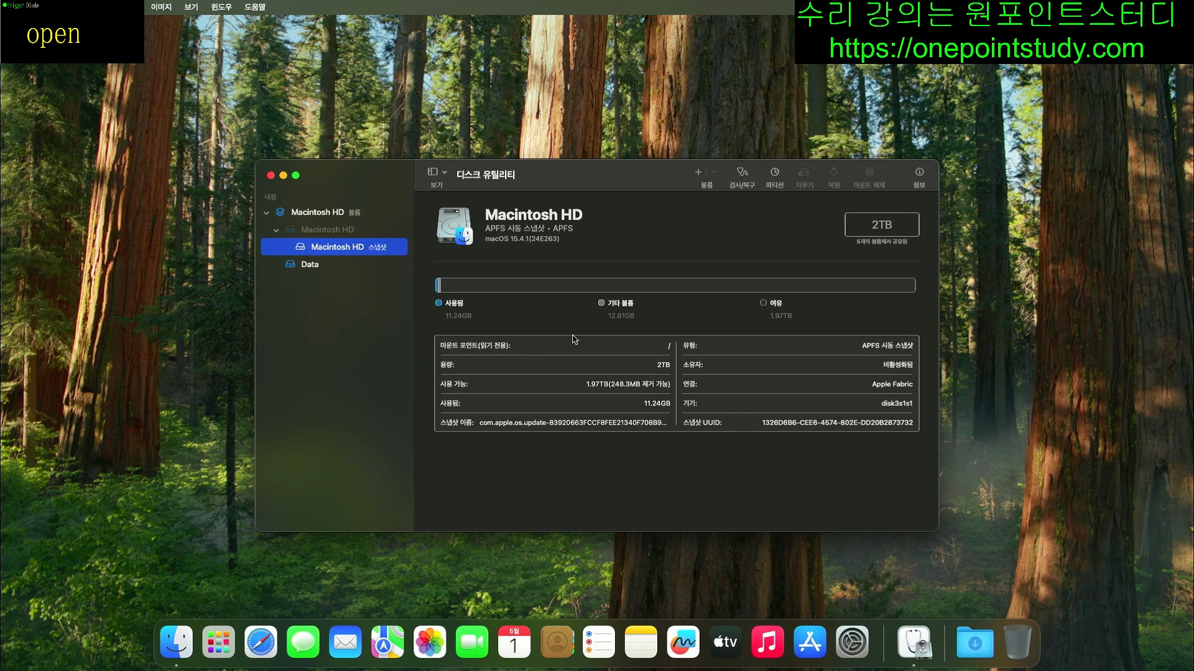Open the Info (정보) toolbar icon

click(x=919, y=172)
